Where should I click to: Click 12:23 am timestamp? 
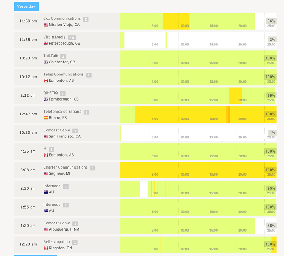28,244
